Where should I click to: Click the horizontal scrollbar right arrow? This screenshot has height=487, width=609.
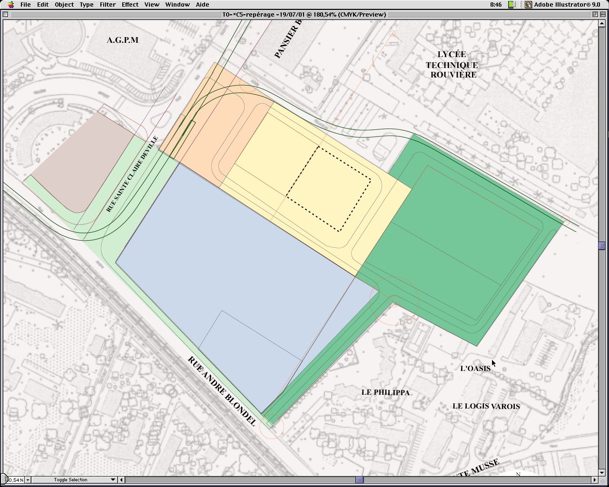(x=594, y=480)
